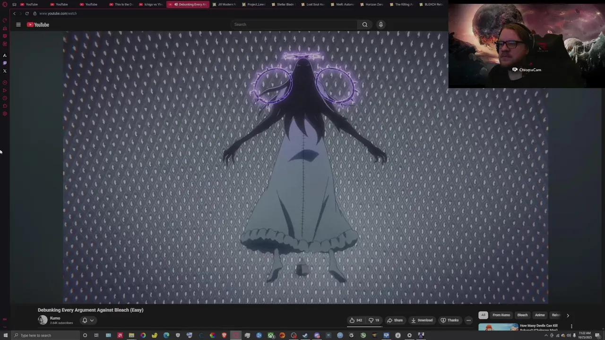Reload the current YouTube page
This screenshot has height=340, width=605.
(27, 14)
